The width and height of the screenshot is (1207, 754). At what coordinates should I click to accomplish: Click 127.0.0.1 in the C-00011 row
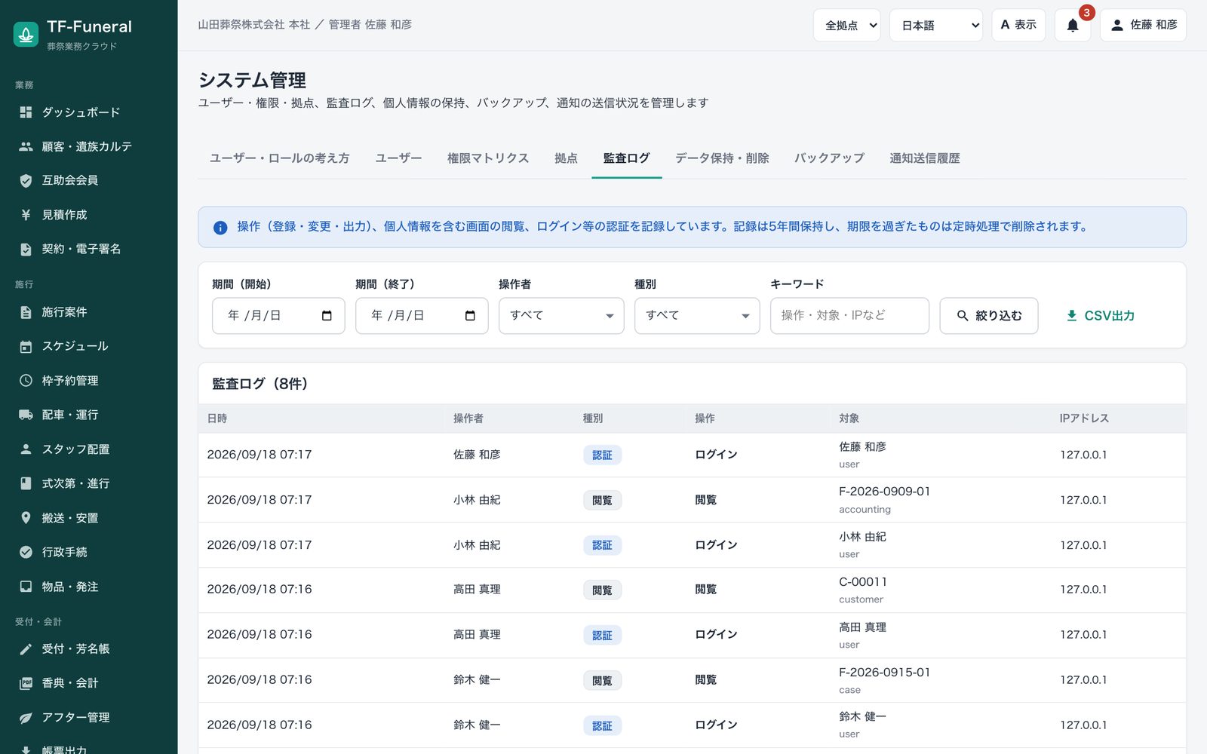(1083, 590)
